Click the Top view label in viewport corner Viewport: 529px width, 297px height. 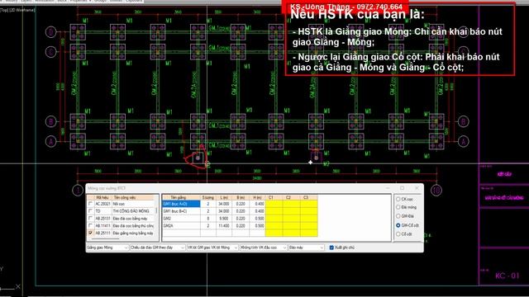click(x=3, y=10)
